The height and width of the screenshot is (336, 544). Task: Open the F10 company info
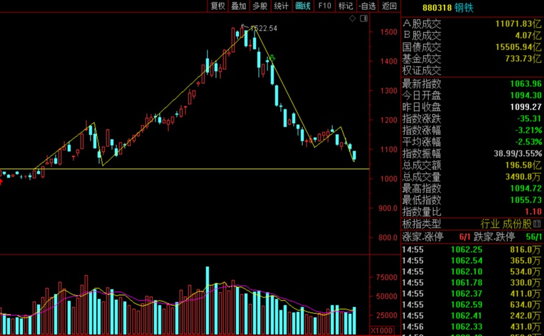tap(324, 6)
